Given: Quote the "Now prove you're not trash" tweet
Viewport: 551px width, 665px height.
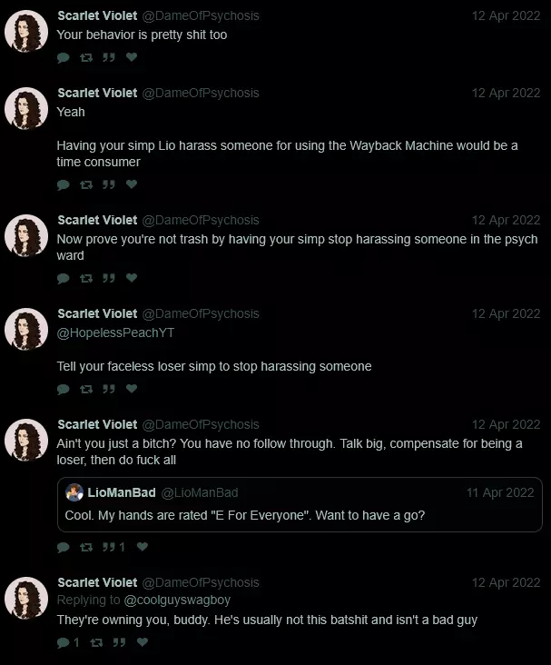Looking at the screenshot, I should coord(109,278).
